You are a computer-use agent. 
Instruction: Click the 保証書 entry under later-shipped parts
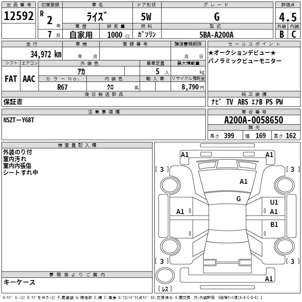click(13, 102)
